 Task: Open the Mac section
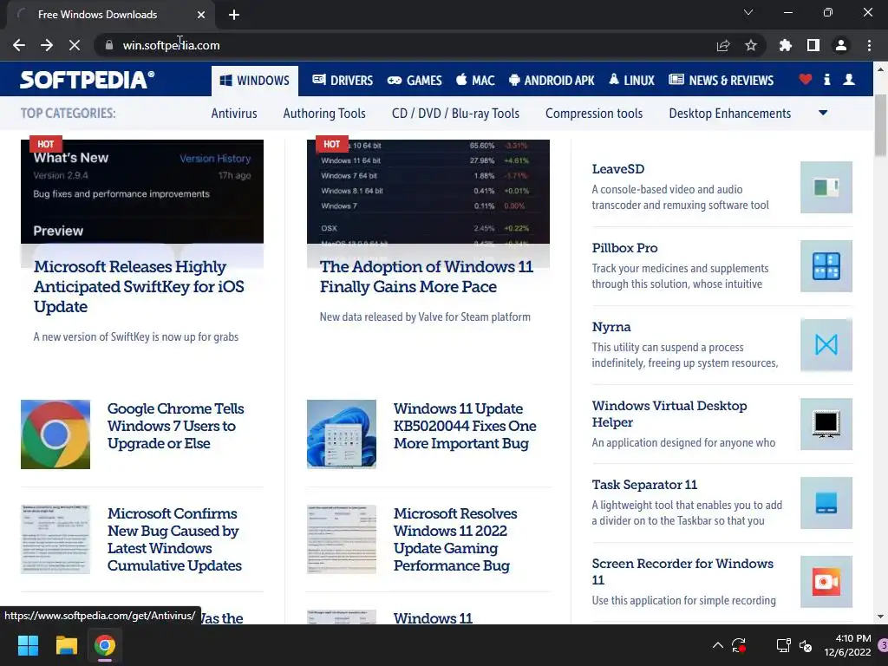tap(476, 81)
